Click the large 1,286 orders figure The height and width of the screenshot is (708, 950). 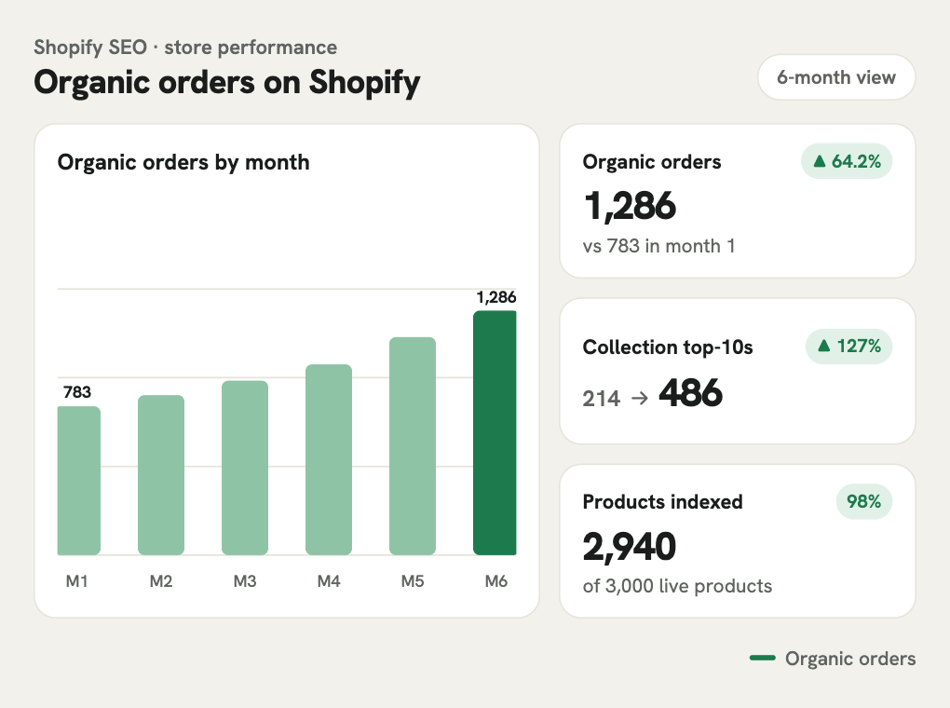630,206
